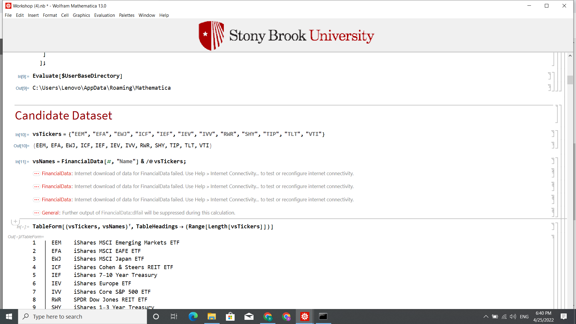Open the Evaluation menu
The height and width of the screenshot is (324, 576).
(104, 15)
